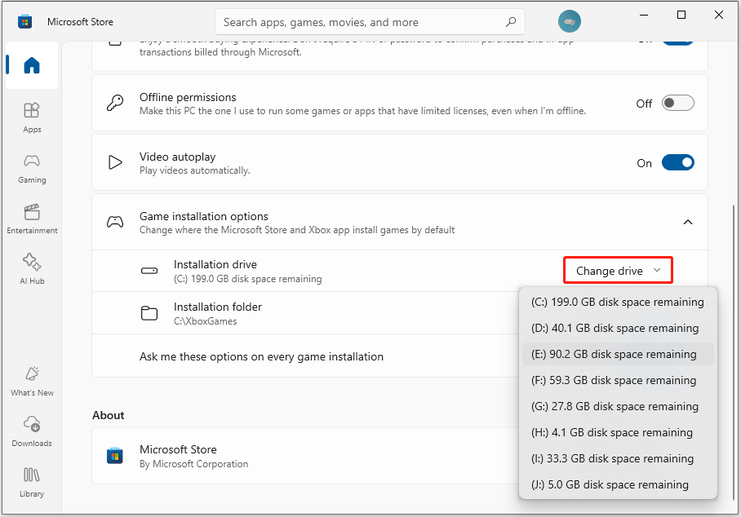Viewport: 741px width, 517px height.
Task: Focus the Search apps, games, movies field
Action: coord(370,22)
